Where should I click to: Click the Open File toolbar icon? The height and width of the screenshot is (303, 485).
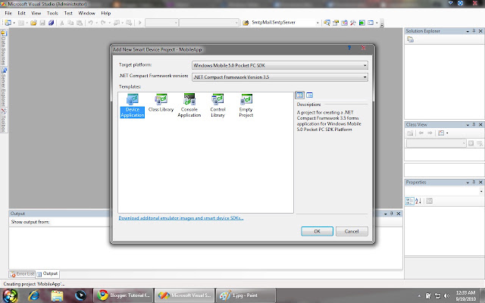33,23
